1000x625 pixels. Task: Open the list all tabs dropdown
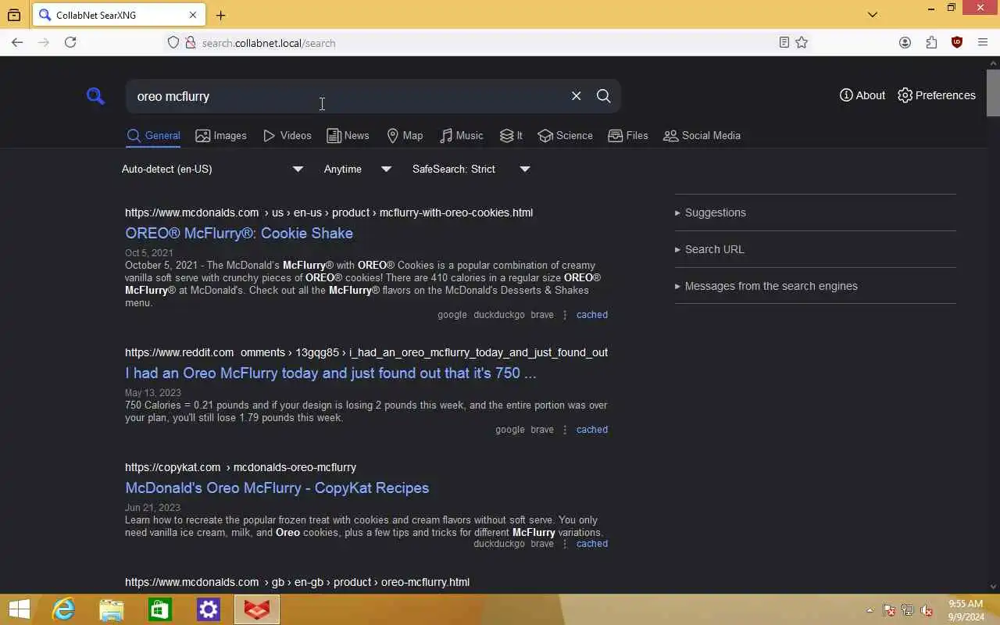(873, 14)
